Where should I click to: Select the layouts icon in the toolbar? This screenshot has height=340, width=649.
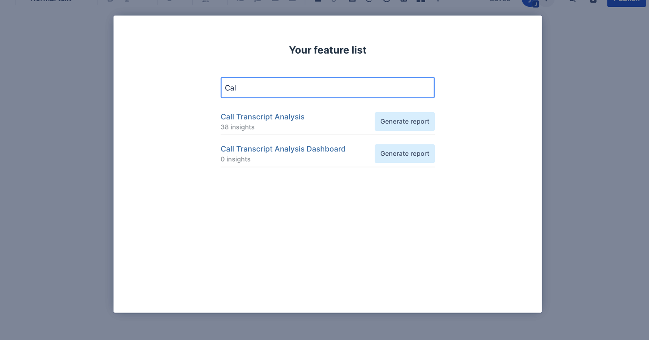coord(421,1)
